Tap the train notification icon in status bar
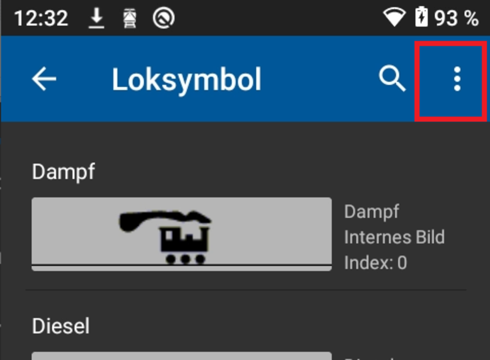Image resolution: width=490 pixels, height=360 pixels. tap(130, 18)
